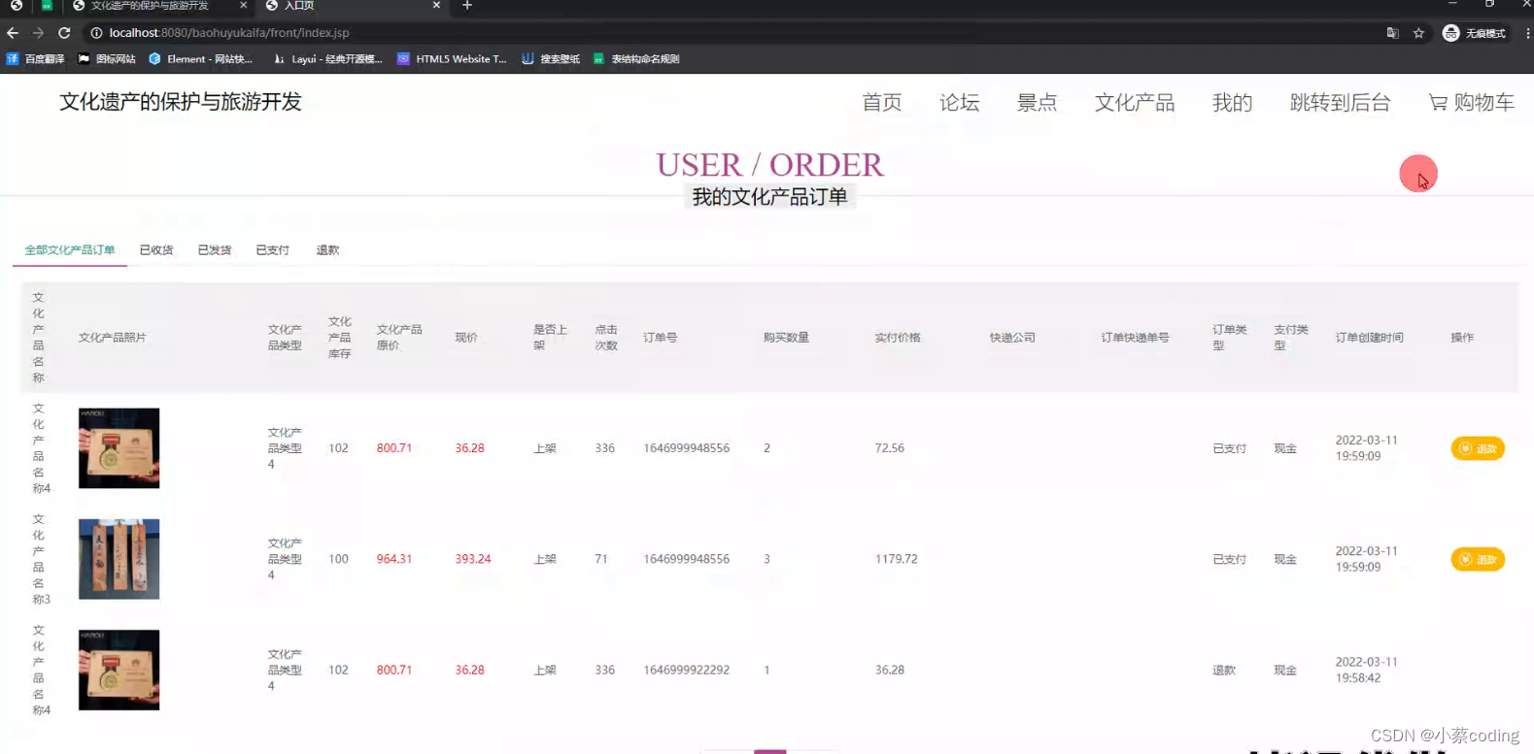The image size is (1534, 754).
Task: Click original price 964.31
Action: [x=394, y=559]
